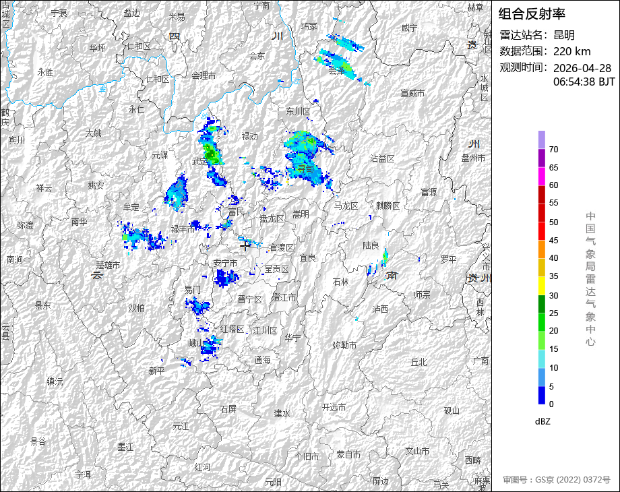
Task: Select the light purple 70+ dBZ legend swatch
Action: (541, 140)
